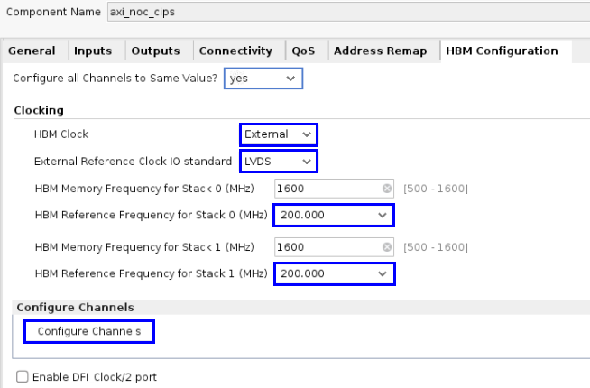Image resolution: width=590 pixels, height=388 pixels.
Task: Enable the DFI_Clock/2 port checkbox
Action: (23, 377)
